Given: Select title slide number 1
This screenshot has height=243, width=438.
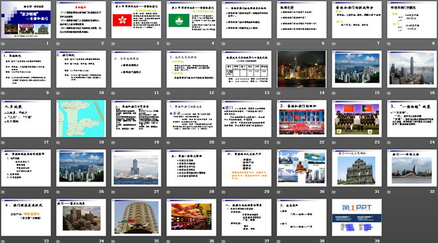Looking at the screenshot, I should point(26,20).
